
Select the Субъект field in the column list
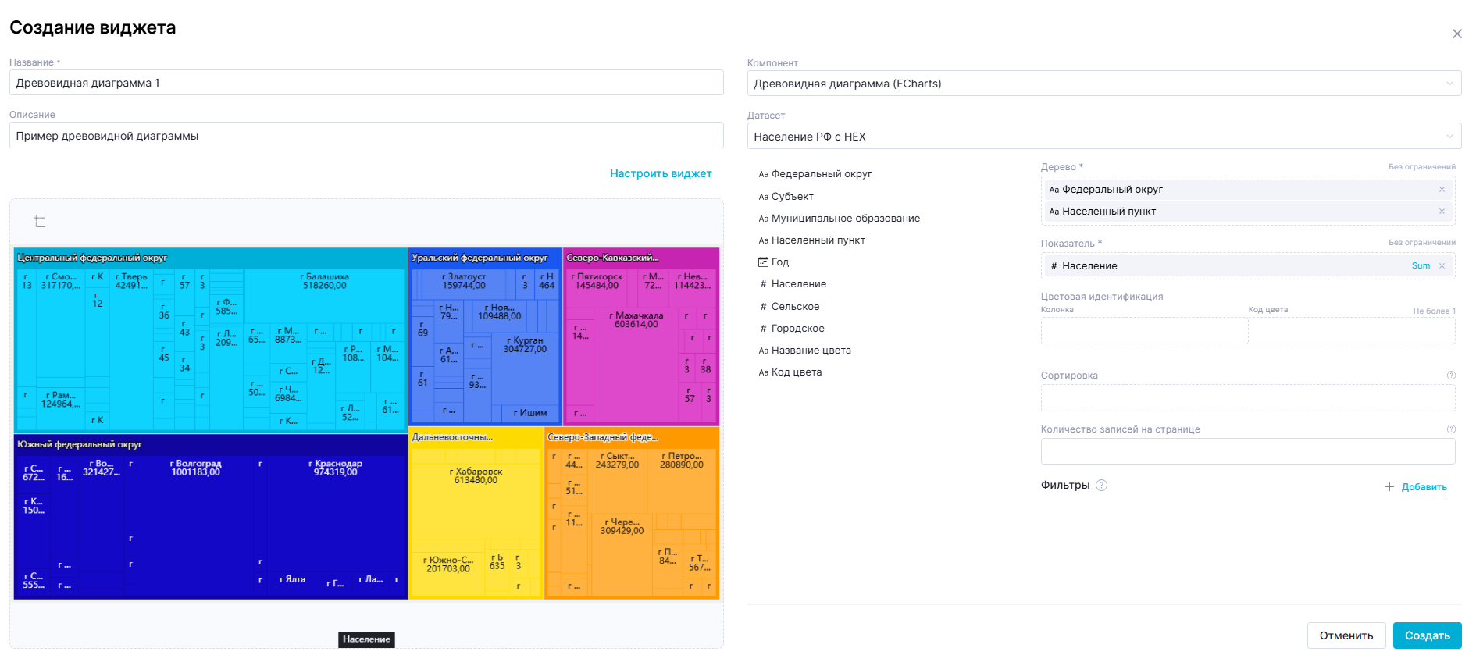point(792,197)
